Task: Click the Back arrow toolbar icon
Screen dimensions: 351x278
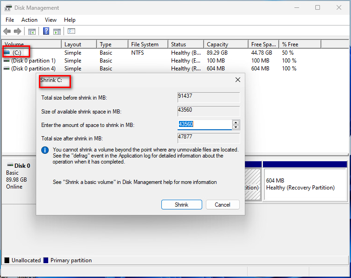Action: click(7, 31)
